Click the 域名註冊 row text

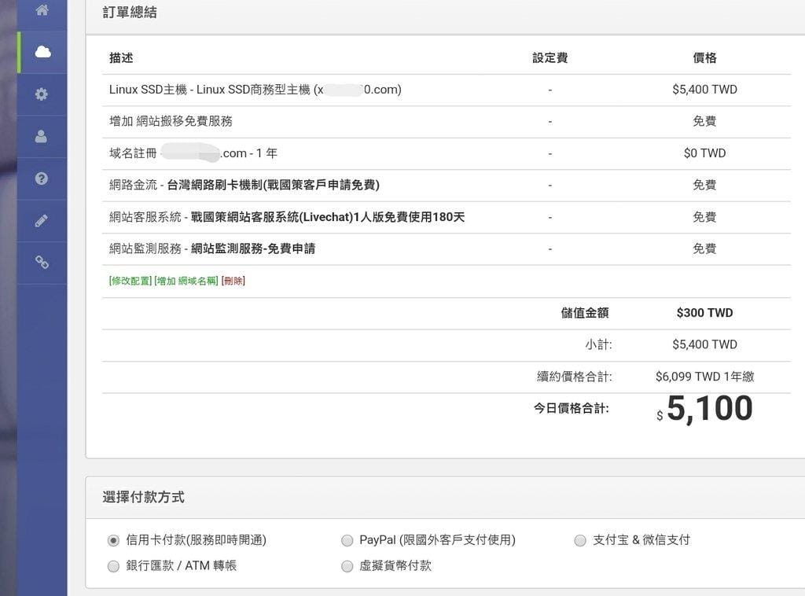193,153
